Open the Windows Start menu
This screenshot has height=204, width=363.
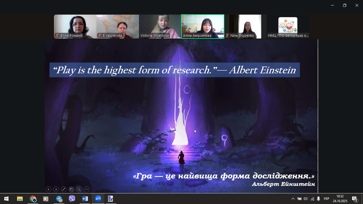pyautogui.click(x=6, y=199)
